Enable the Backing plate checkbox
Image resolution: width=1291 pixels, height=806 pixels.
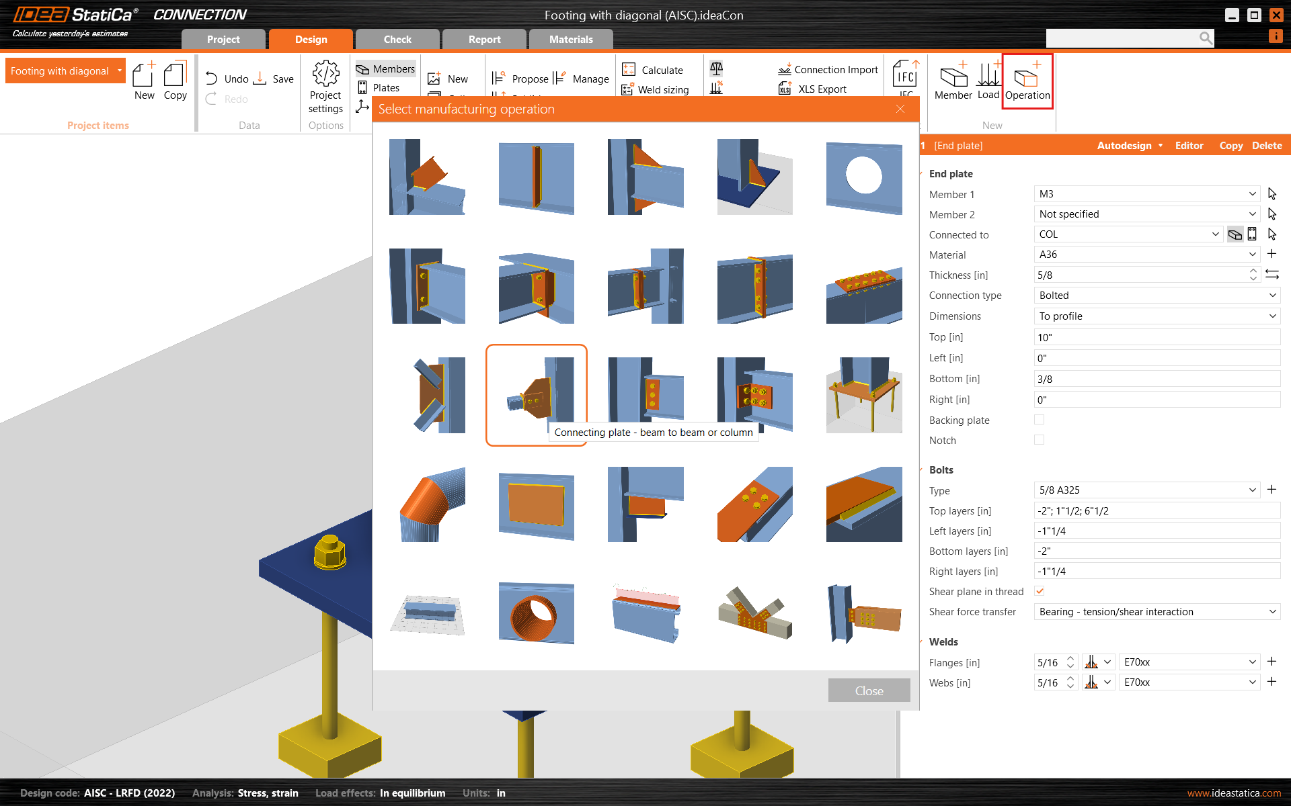tap(1039, 420)
